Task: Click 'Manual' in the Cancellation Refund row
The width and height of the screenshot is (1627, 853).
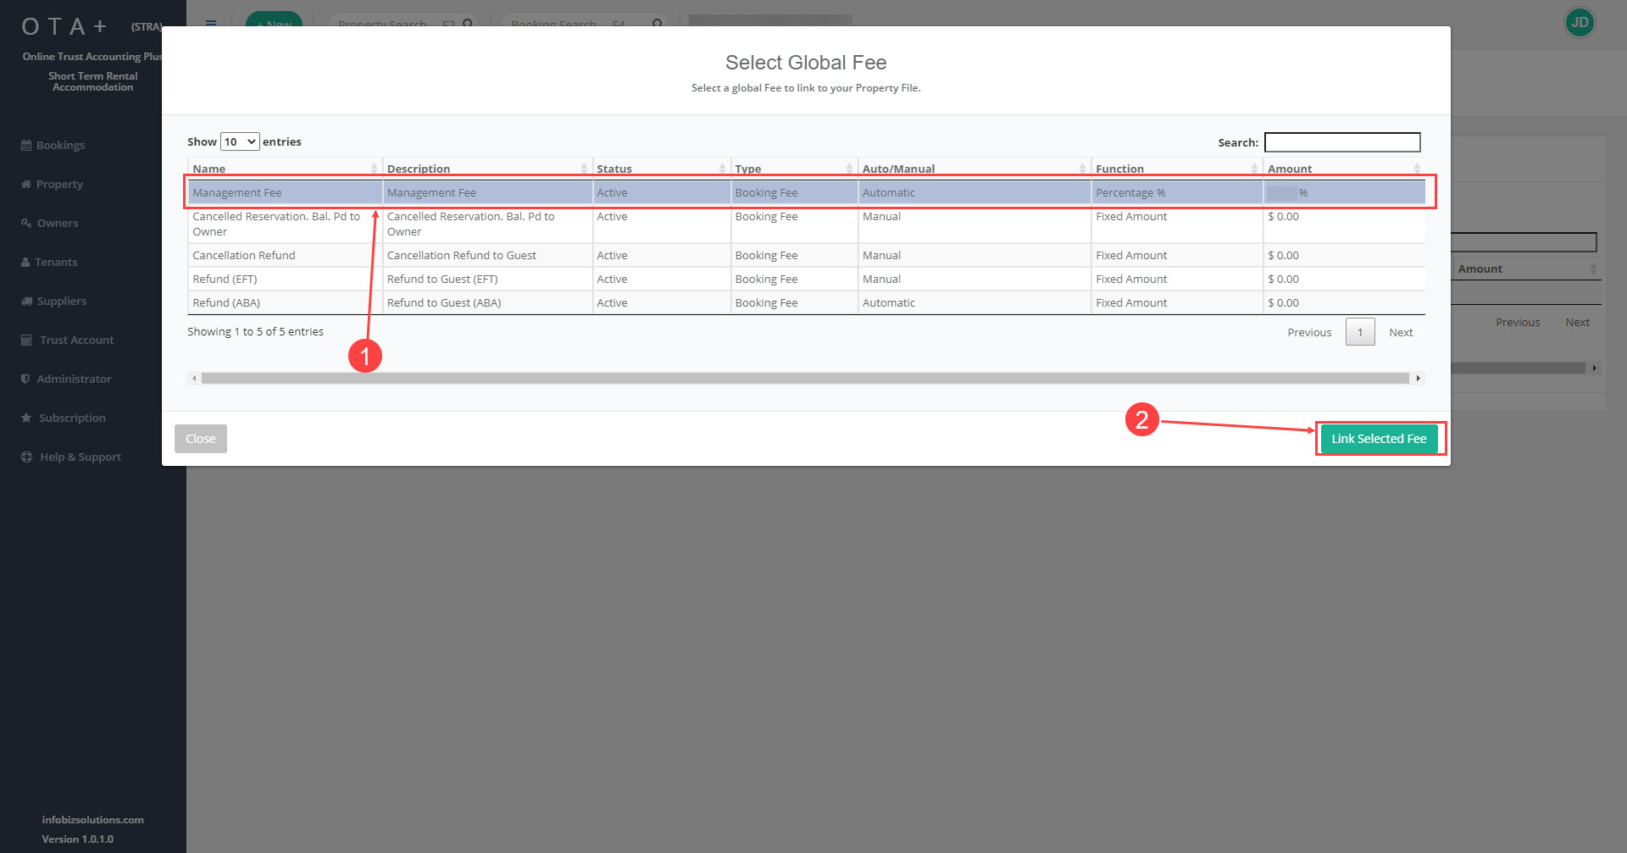Action: [881, 256]
